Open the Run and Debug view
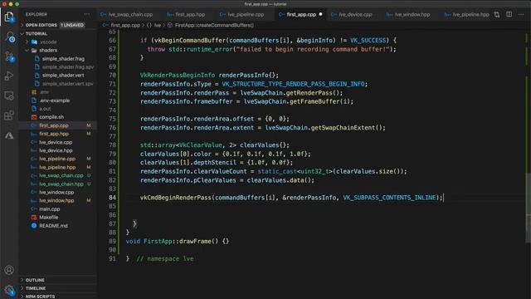531x299 pixels. (9, 76)
